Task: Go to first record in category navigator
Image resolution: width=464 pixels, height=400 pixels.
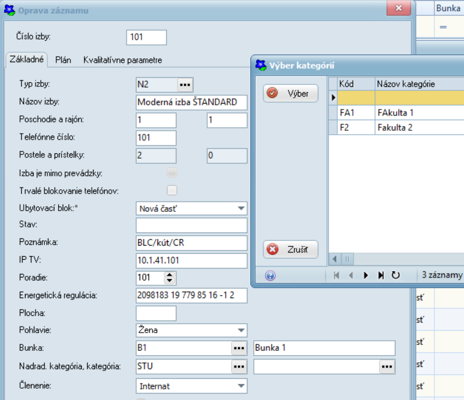Action: click(x=337, y=275)
